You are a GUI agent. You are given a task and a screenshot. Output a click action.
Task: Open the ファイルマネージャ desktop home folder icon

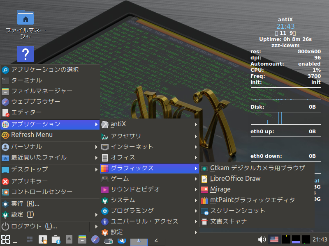25,18
